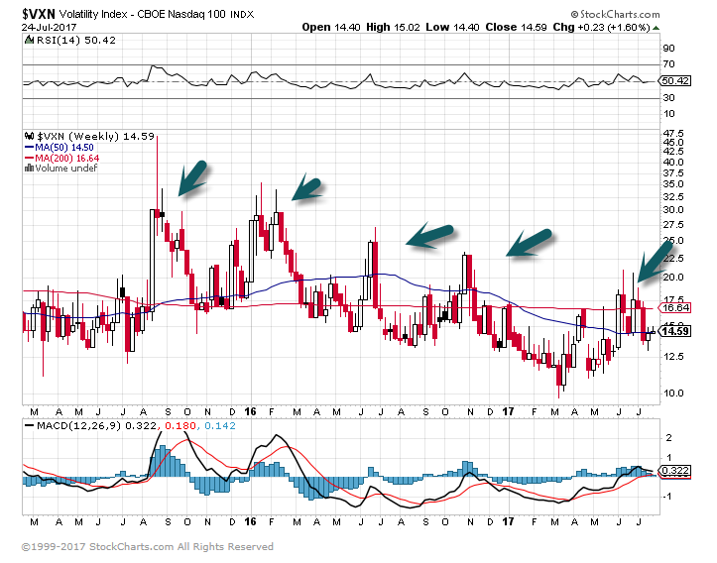Screen dimensions: 717x563
Task: Click 'Volatility Index - CBOE Nasdaq 100' title
Action: pos(143,14)
